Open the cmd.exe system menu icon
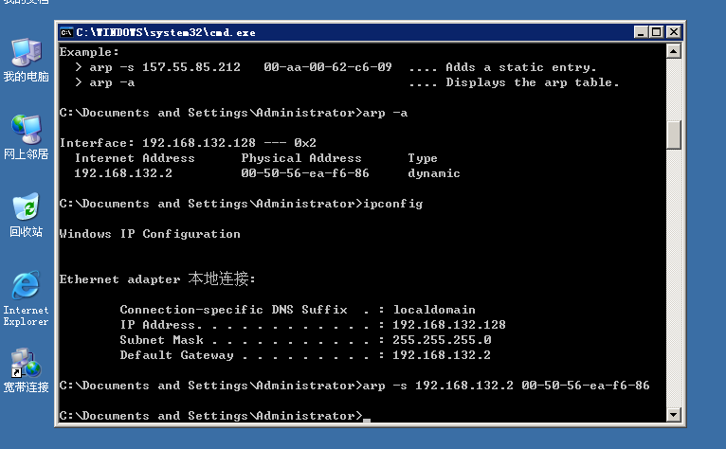Screen dimensions: 726x449 66,31
